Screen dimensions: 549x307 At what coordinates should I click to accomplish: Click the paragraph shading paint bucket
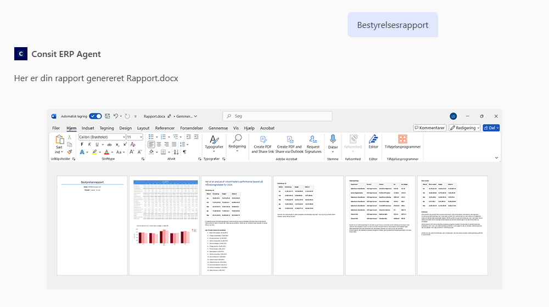[x=152, y=152]
